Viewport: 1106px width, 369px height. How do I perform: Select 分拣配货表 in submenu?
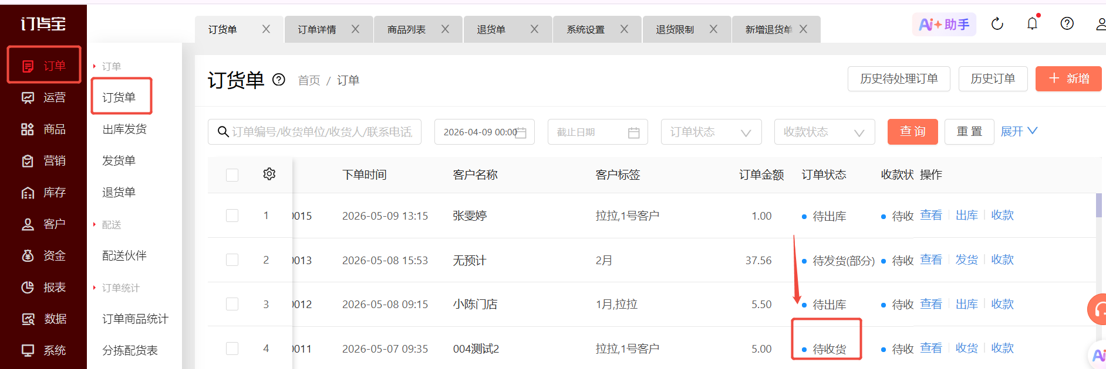pos(130,350)
